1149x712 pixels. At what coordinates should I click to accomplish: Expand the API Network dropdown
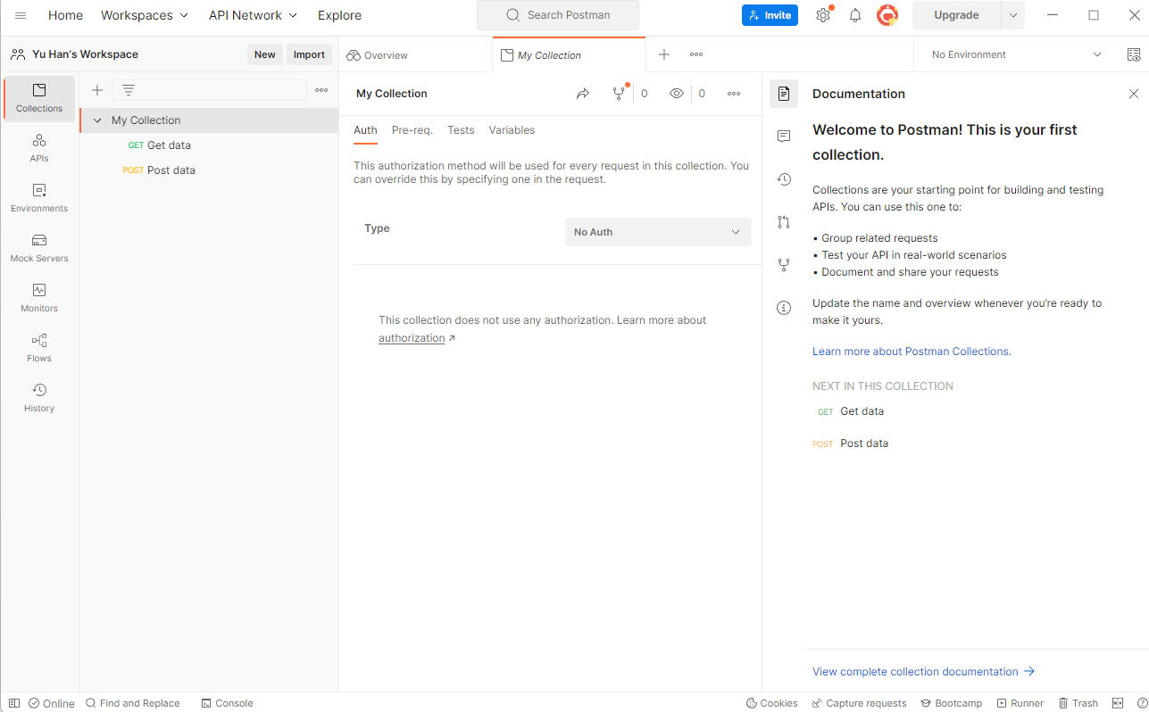pos(254,15)
